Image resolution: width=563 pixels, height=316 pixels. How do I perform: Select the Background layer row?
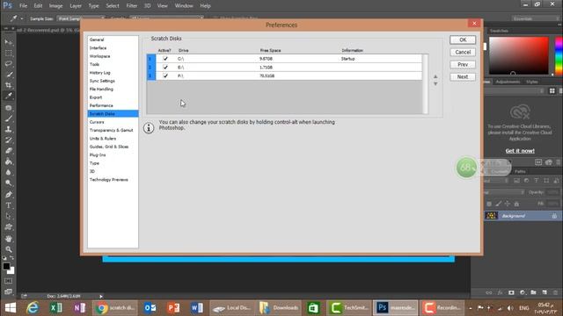pyautogui.click(x=523, y=216)
